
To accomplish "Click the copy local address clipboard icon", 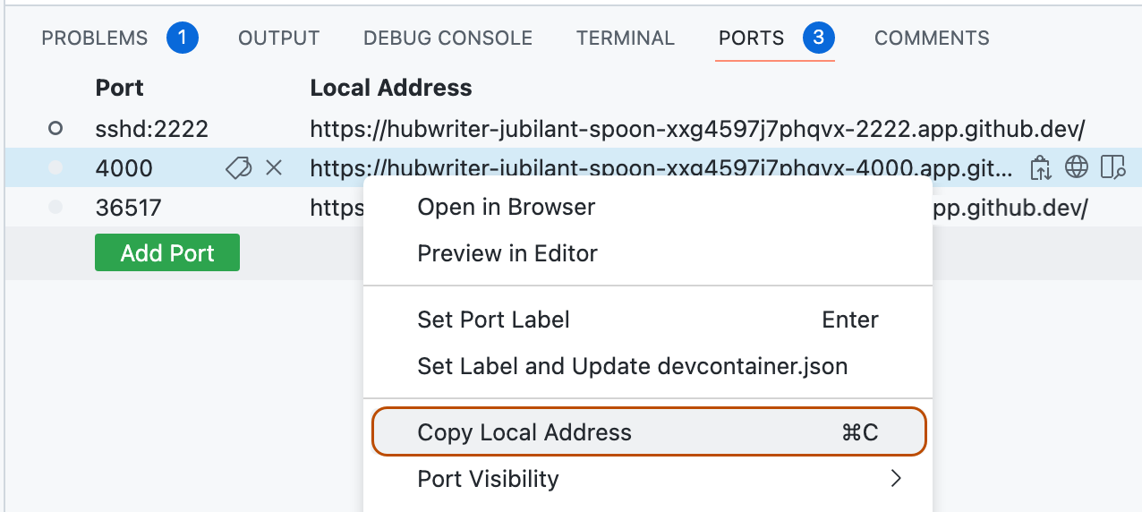I will coord(1040,167).
